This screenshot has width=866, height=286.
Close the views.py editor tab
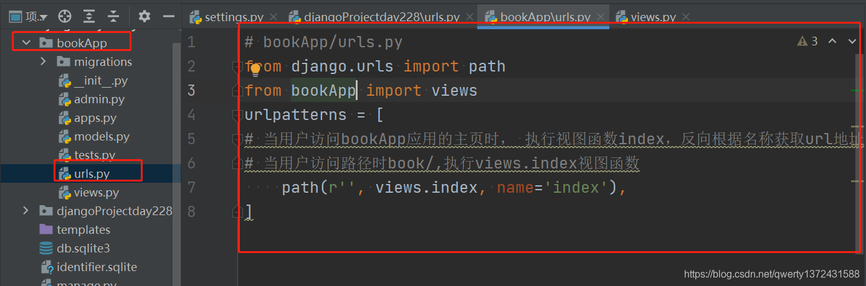pos(686,17)
